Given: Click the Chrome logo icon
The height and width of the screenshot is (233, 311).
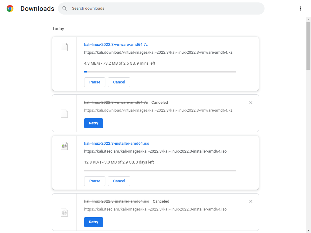Looking at the screenshot, I should [x=10, y=8].
